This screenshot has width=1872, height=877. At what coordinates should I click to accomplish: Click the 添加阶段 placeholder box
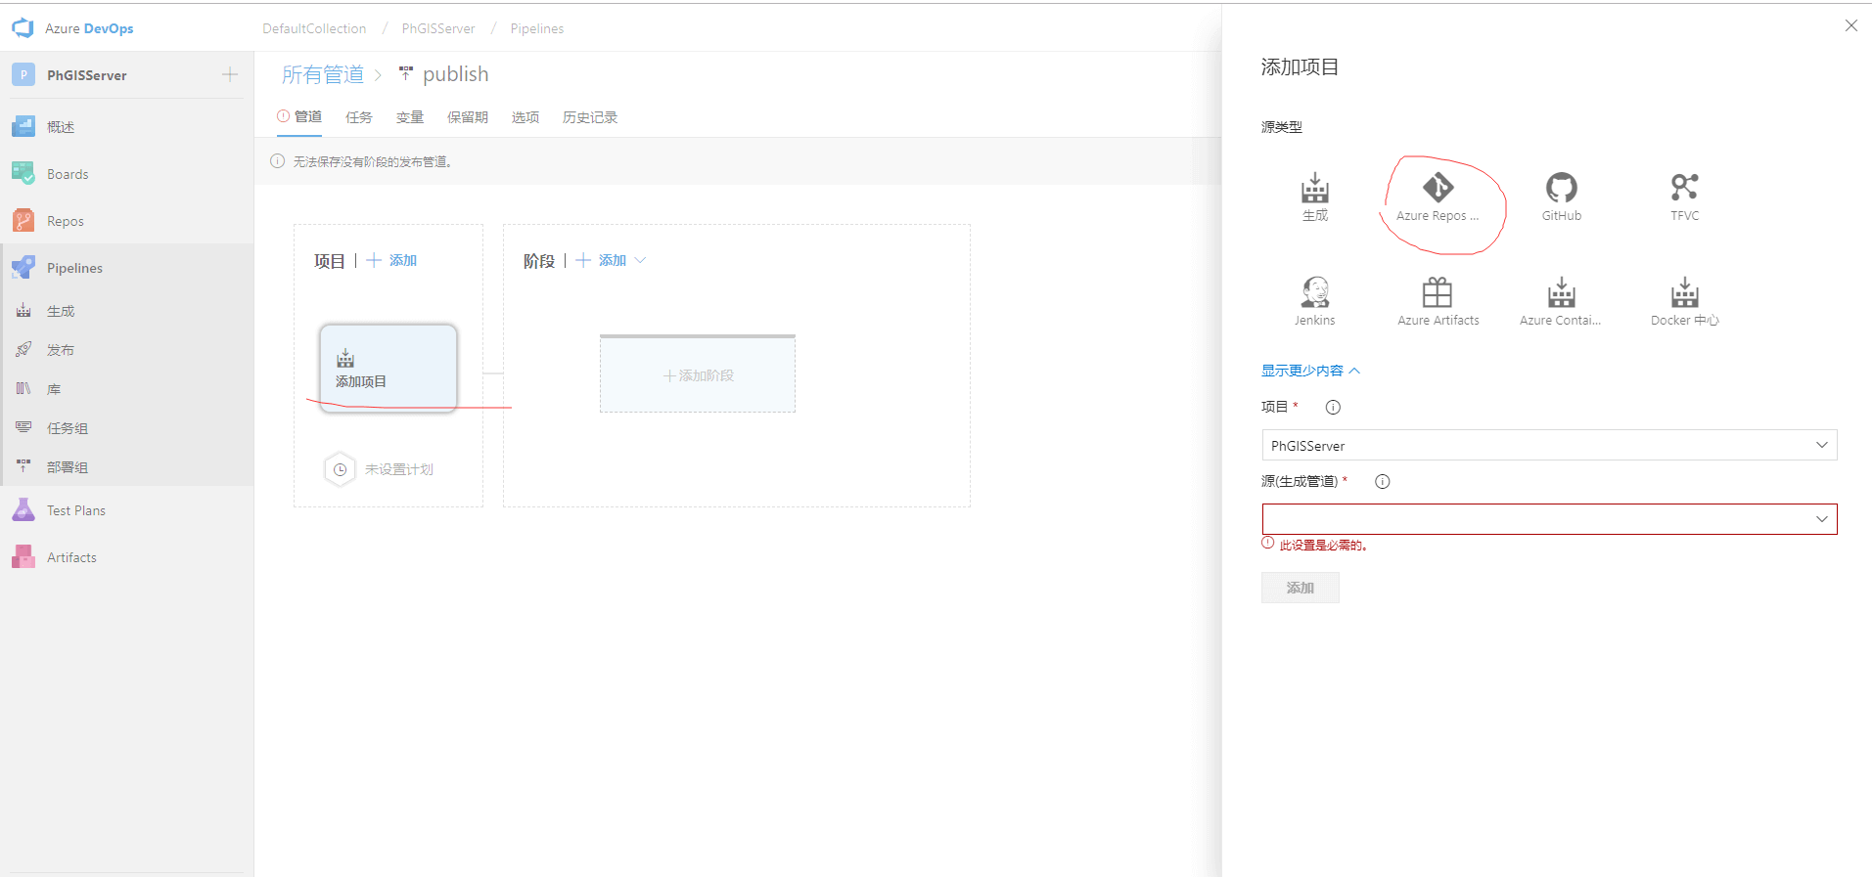pos(697,375)
